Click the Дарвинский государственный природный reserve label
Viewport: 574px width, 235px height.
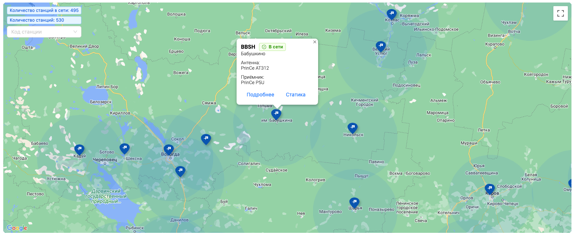pos(106,196)
